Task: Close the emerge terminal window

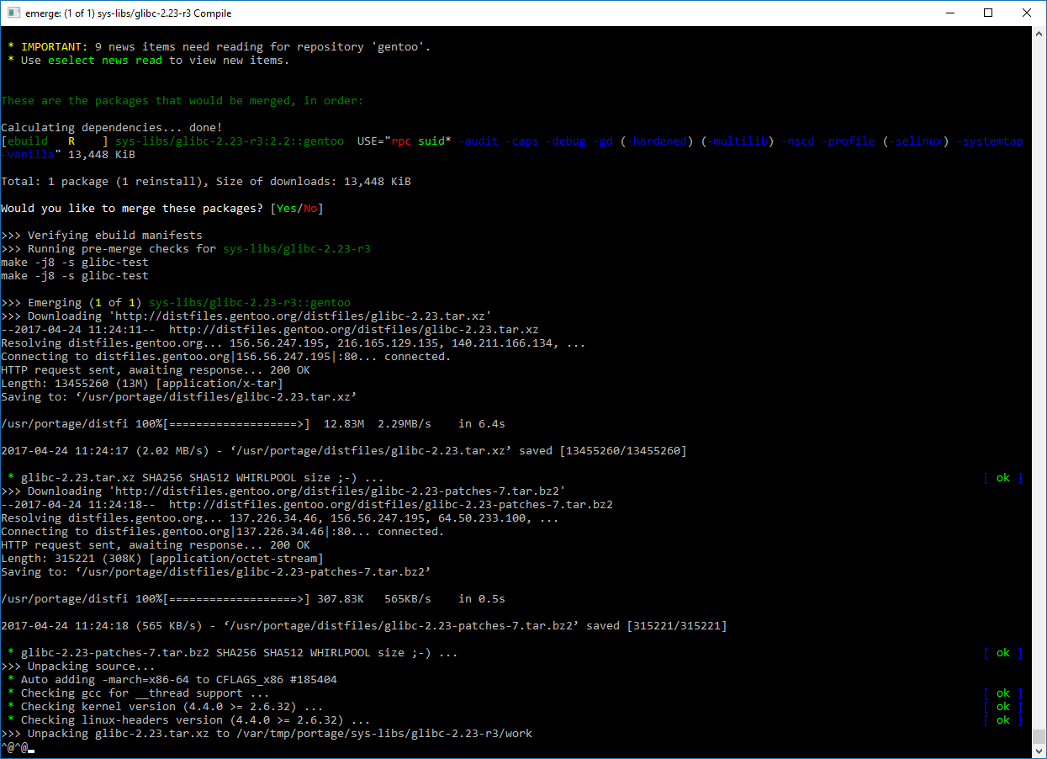Action: tap(1027, 13)
